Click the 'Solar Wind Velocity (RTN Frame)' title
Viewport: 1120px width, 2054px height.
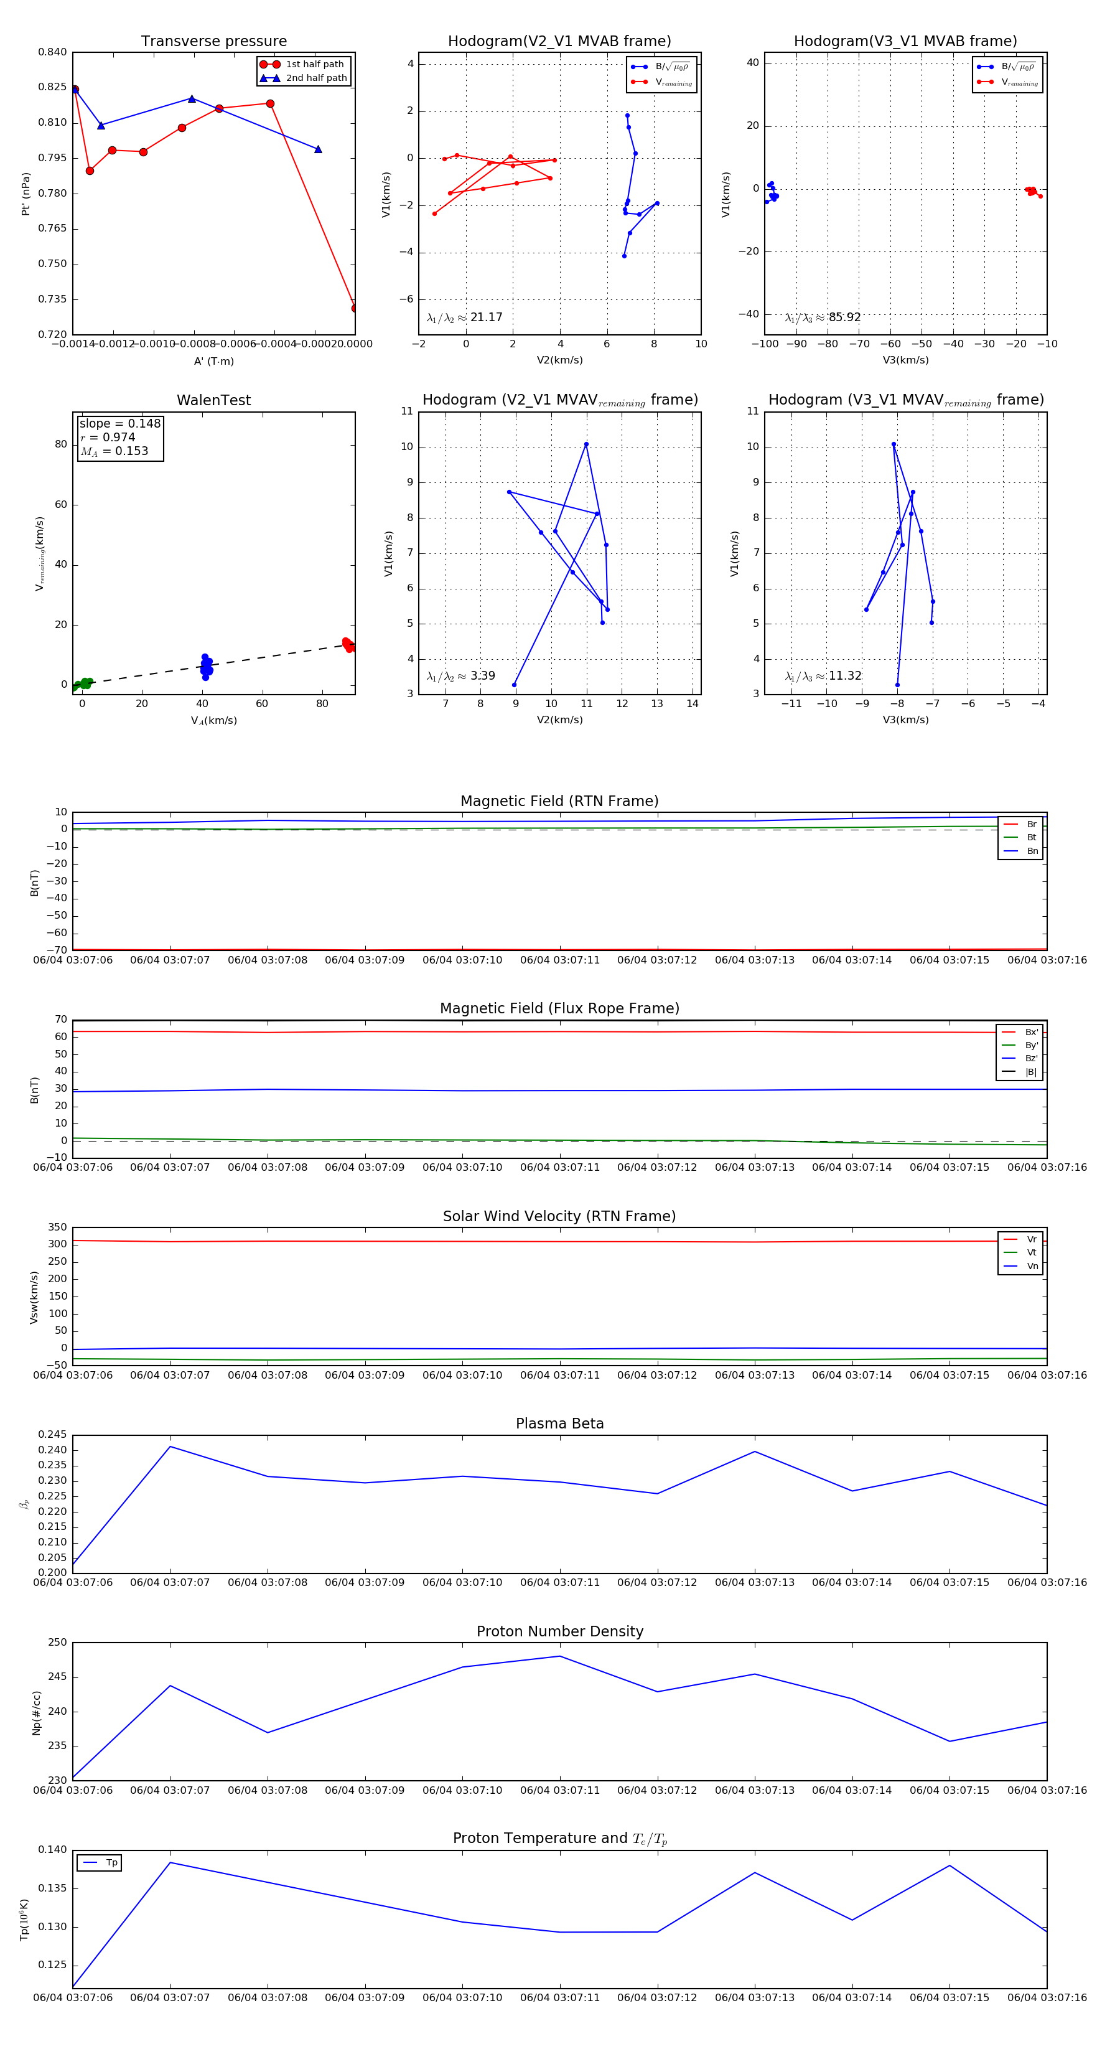[559, 1216]
